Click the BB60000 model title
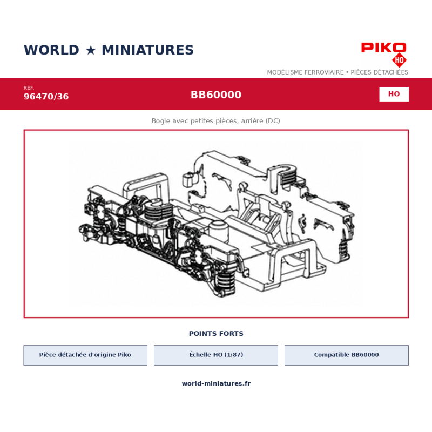Image resolution: width=432 pixels, height=432 pixels. pos(216,95)
